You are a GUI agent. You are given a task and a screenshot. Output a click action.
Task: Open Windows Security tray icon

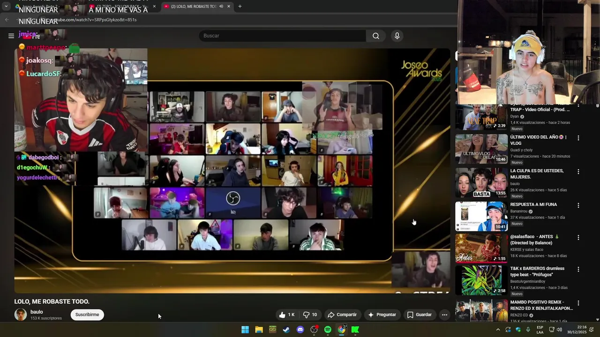click(518, 330)
